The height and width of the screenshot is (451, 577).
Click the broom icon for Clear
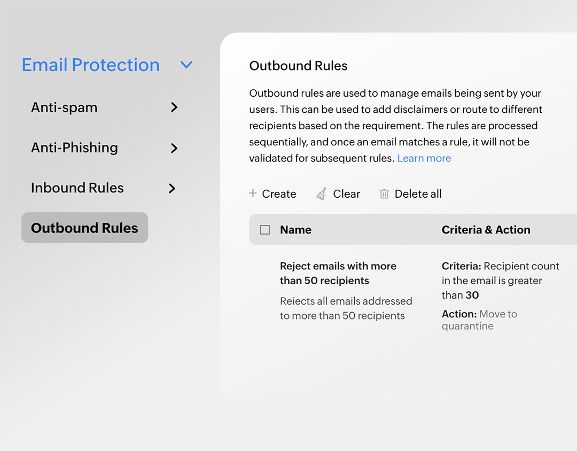coord(321,194)
